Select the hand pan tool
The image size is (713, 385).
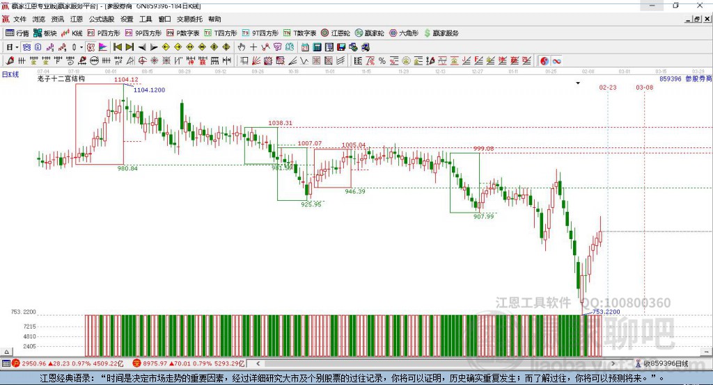click(242, 47)
